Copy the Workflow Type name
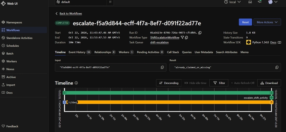 click(x=186, y=37)
